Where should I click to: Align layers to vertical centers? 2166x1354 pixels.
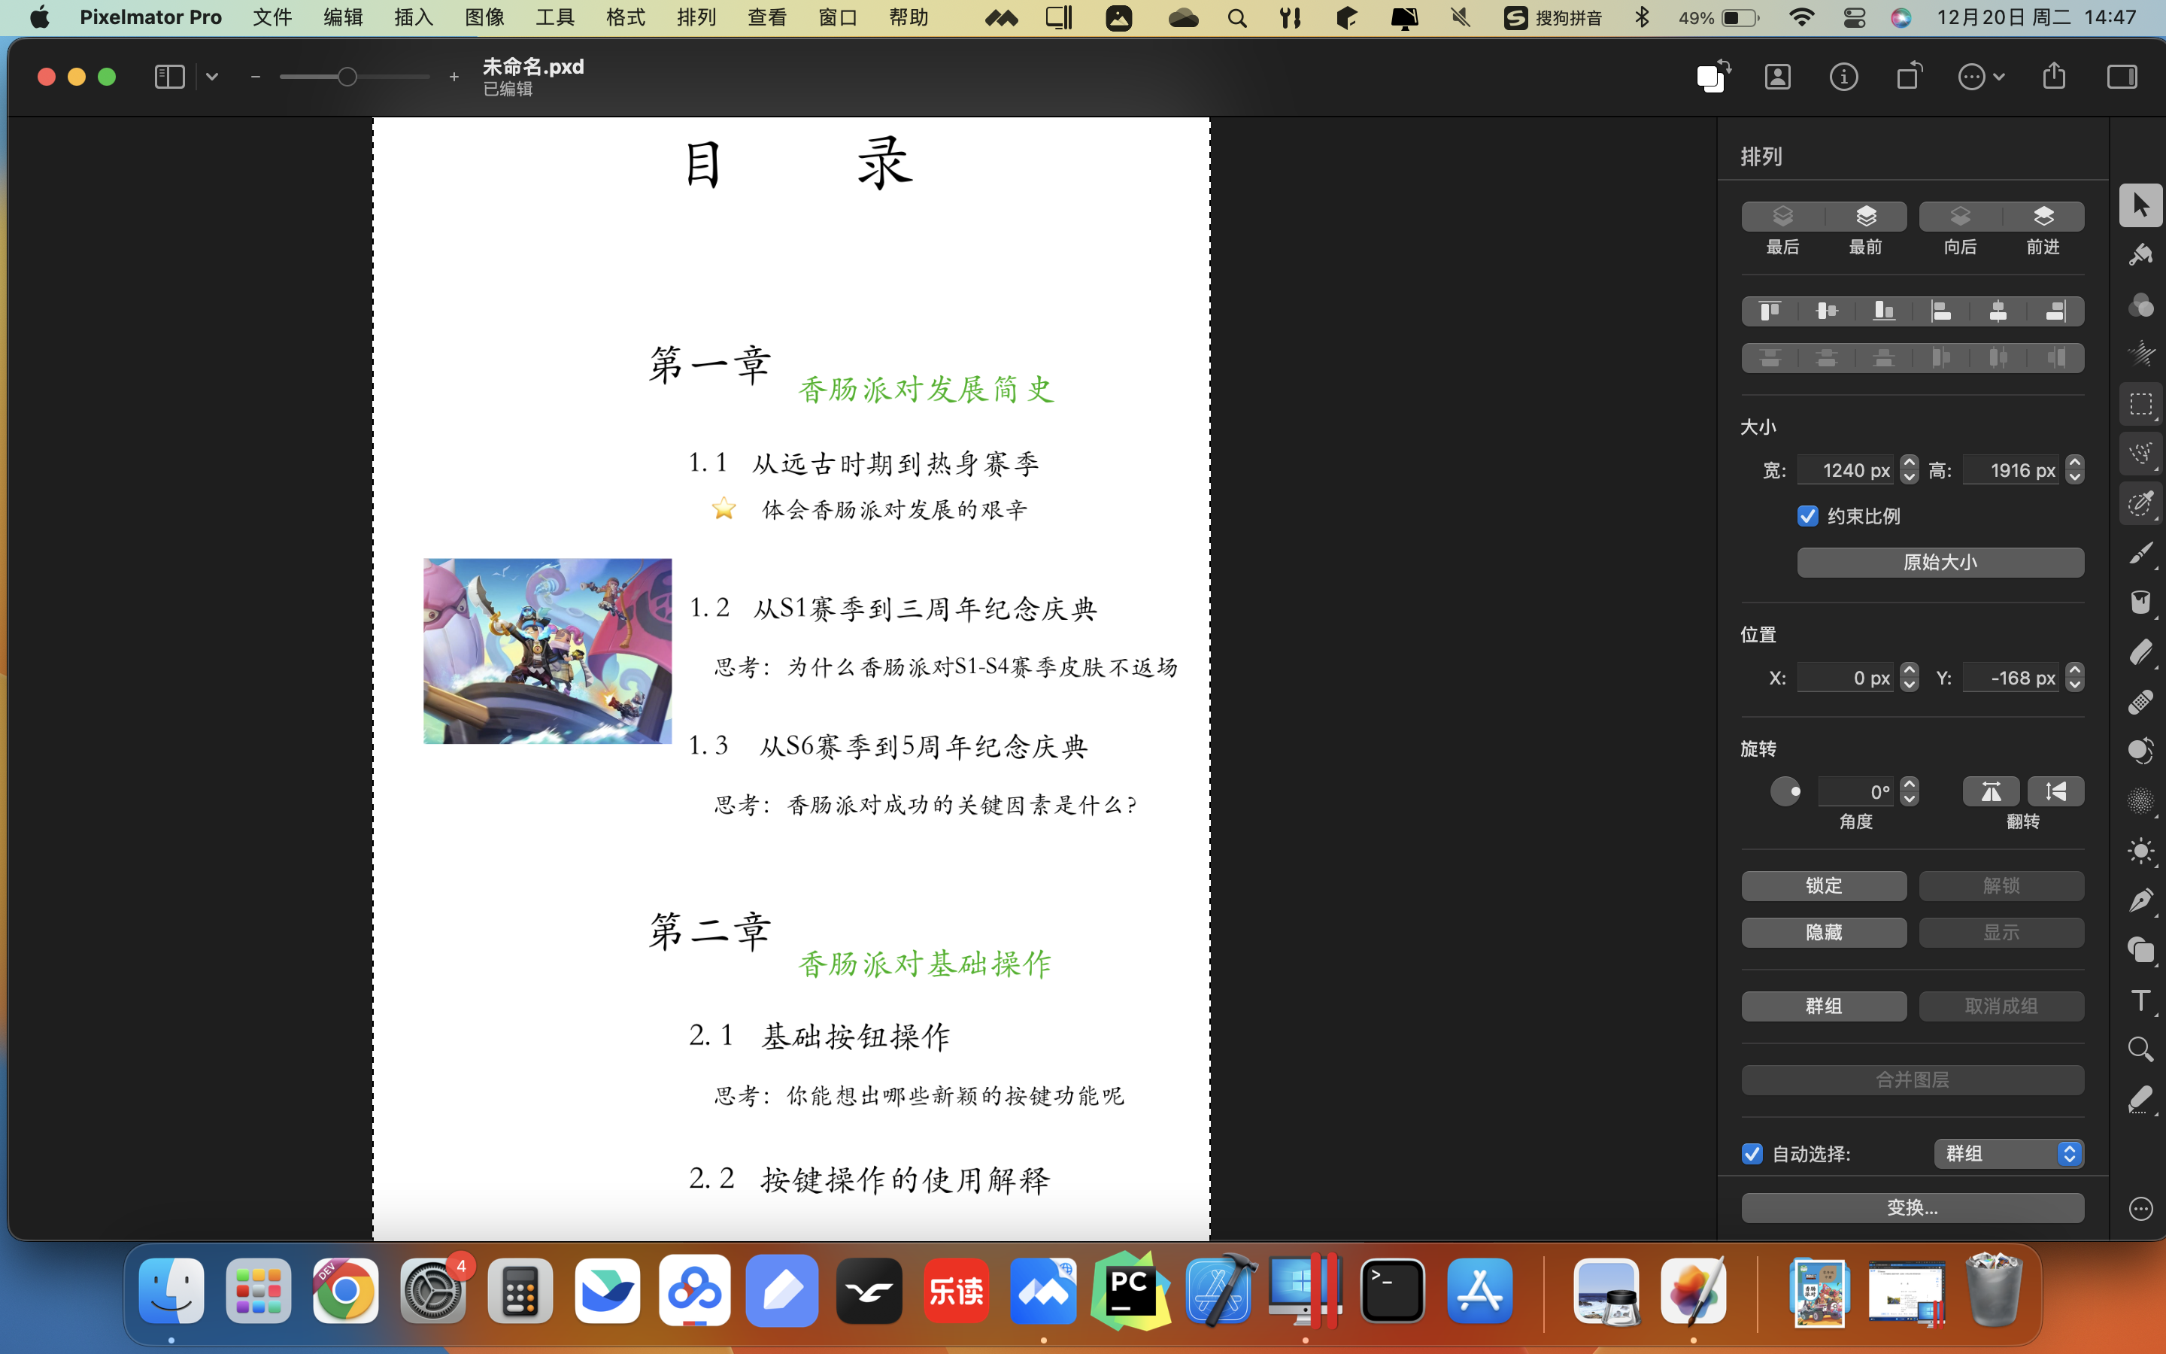[x=1827, y=311]
